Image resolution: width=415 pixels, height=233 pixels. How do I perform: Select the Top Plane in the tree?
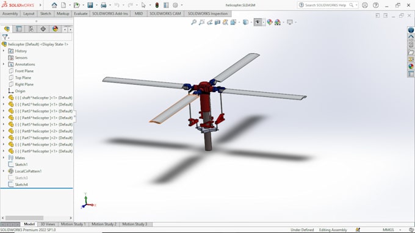click(x=23, y=77)
